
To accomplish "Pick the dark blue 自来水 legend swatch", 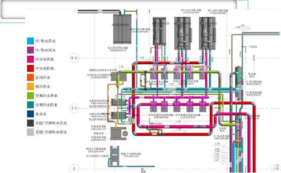I will 30,114.
